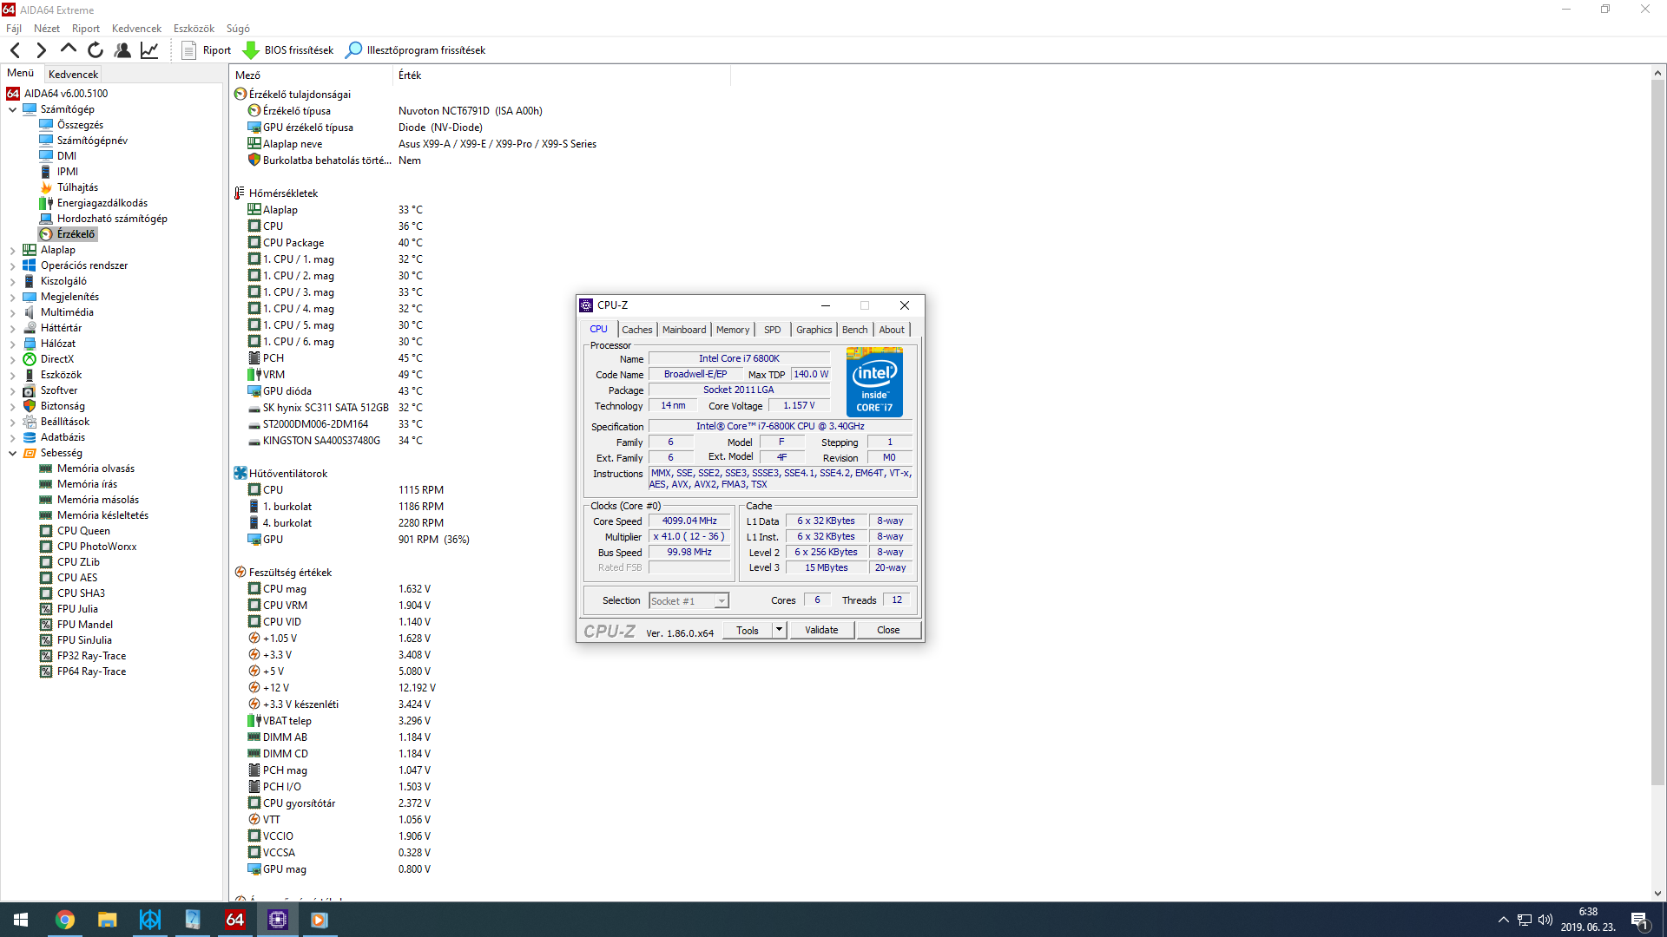Viewport: 1667px width, 937px height.
Task: Expand the Megjelenítés tree node
Action: 13,297
